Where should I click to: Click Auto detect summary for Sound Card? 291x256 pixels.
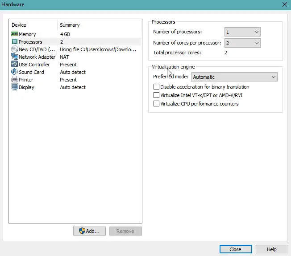click(x=73, y=72)
